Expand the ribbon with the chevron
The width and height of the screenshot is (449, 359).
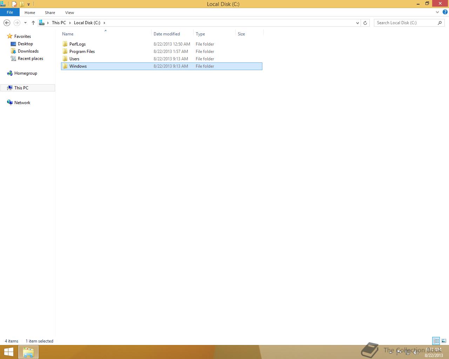pyautogui.click(x=437, y=12)
